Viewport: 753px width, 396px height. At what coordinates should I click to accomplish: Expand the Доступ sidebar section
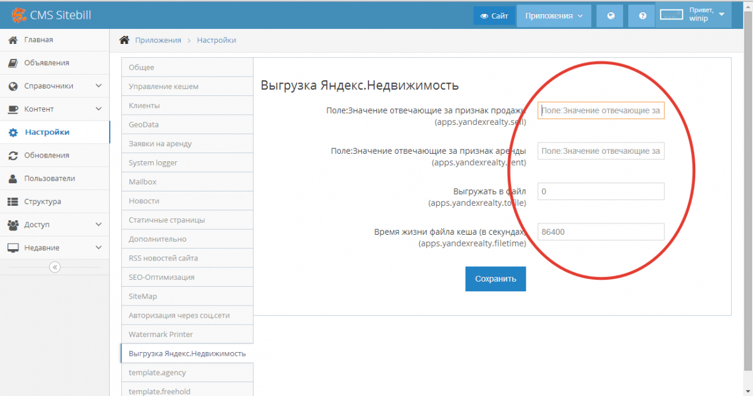[x=99, y=225]
